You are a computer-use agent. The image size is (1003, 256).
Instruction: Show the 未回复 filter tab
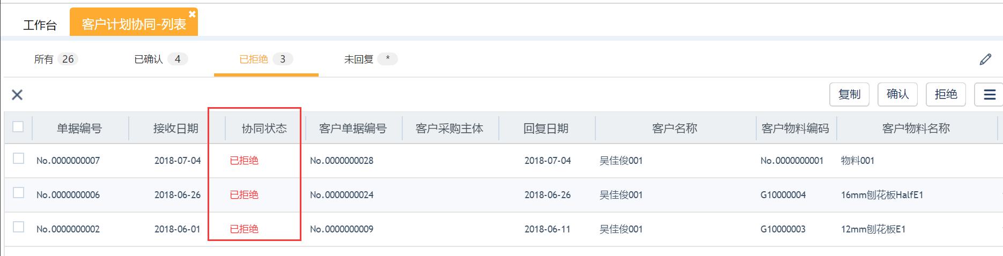point(371,59)
